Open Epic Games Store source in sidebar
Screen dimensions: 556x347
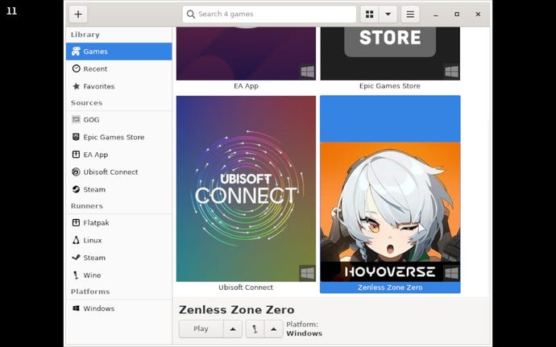118,137
